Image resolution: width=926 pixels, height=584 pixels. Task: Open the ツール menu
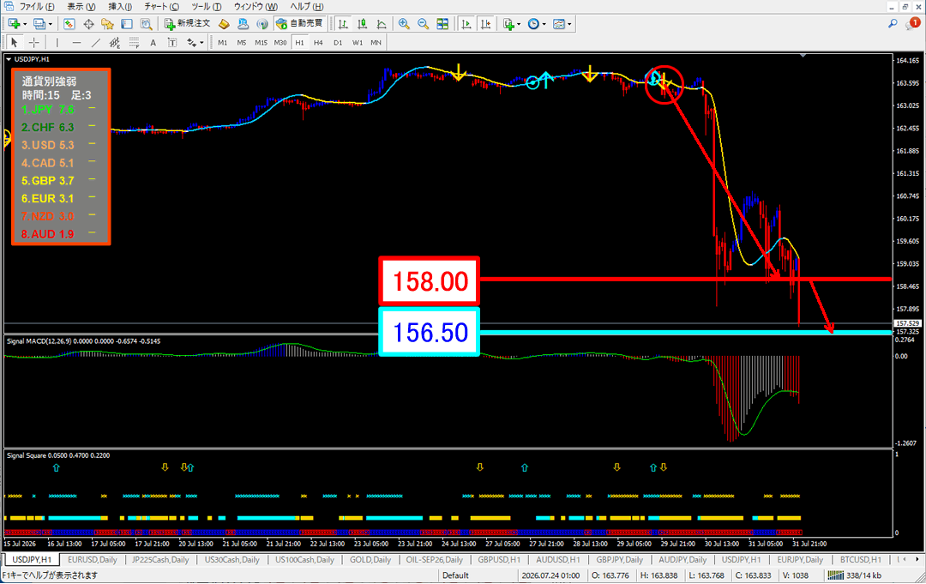[x=206, y=7]
